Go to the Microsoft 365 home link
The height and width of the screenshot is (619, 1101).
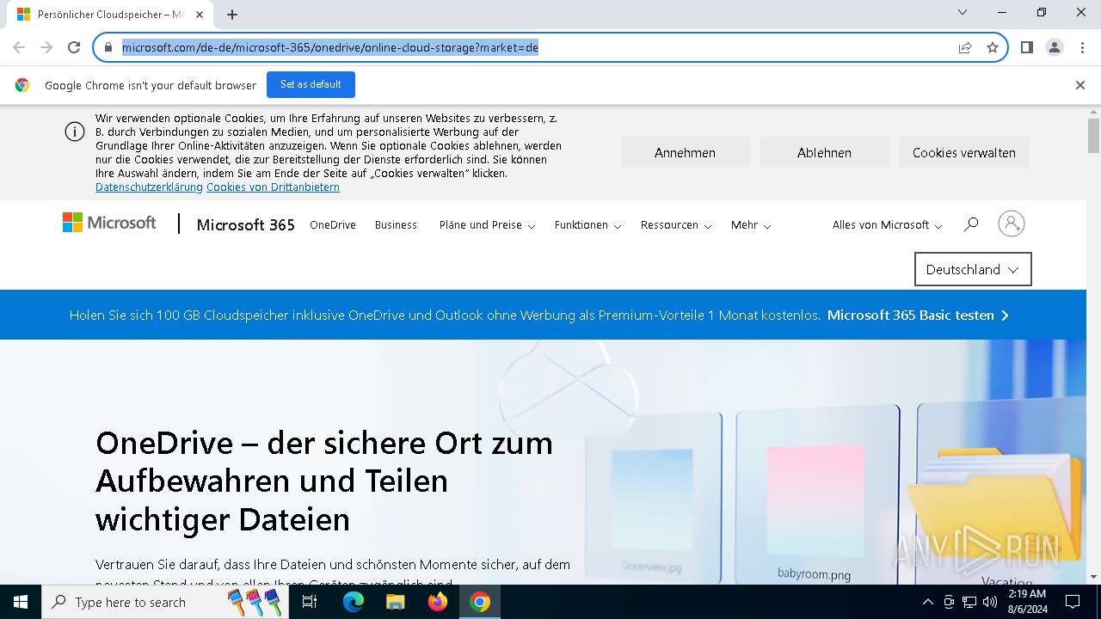246,224
